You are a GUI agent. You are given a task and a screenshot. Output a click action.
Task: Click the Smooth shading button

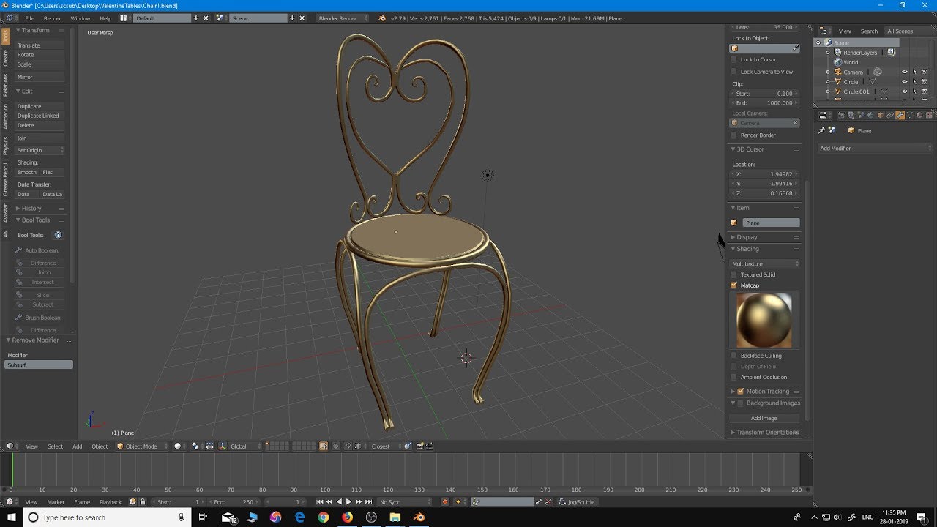(x=27, y=172)
